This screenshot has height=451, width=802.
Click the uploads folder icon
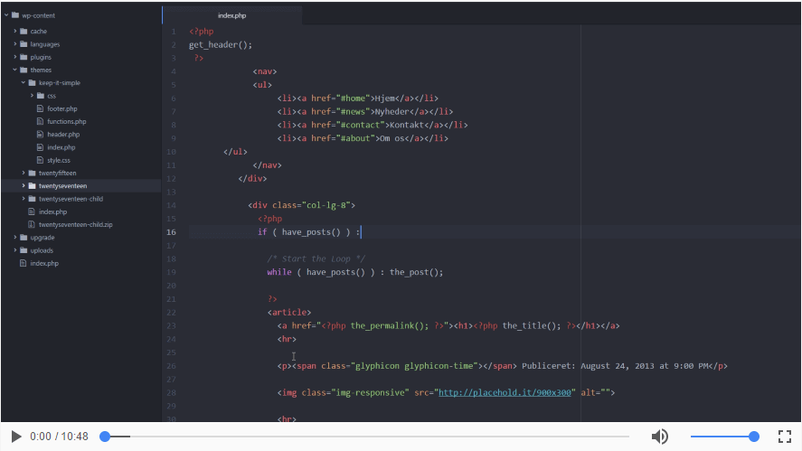tap(24, 250)
